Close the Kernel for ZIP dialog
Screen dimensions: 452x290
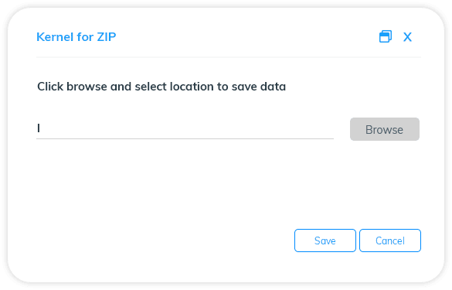[407, 37]
